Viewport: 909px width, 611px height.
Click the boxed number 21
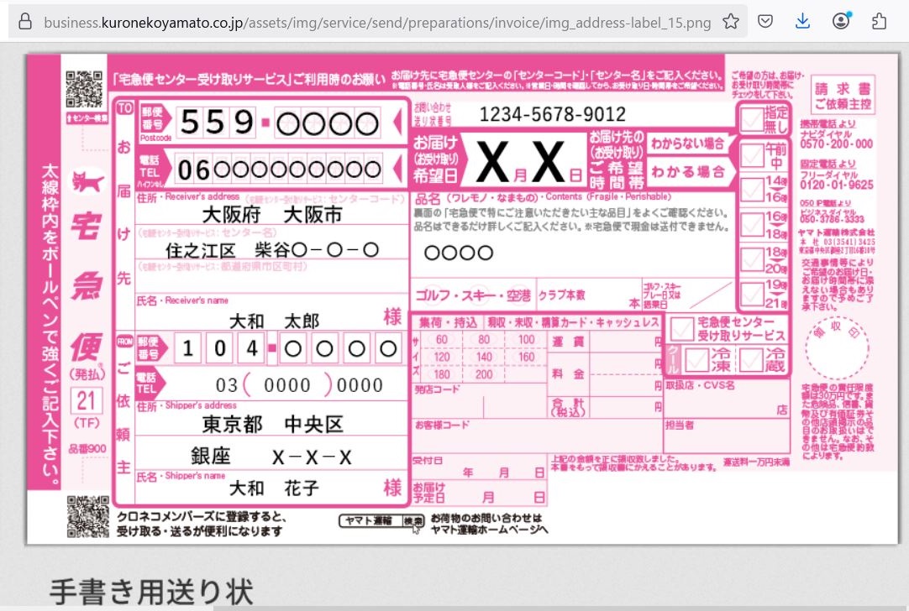(x=87, y=401)
